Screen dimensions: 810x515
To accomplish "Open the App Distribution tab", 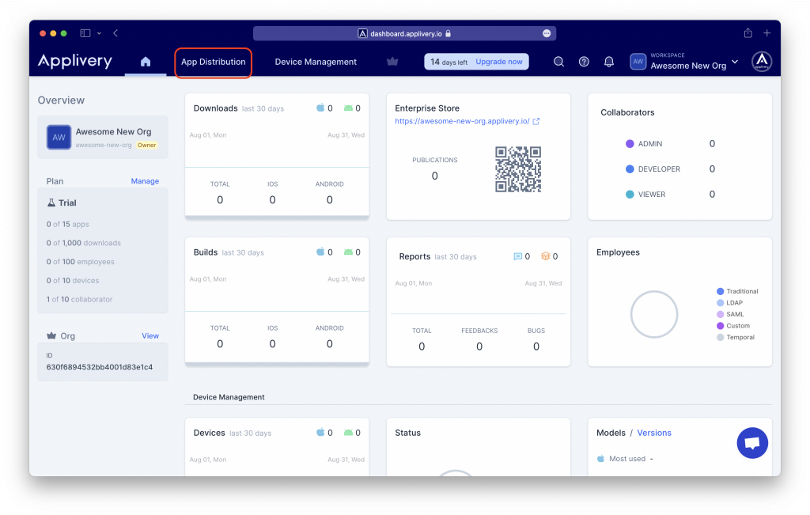I will coord(214,62).
